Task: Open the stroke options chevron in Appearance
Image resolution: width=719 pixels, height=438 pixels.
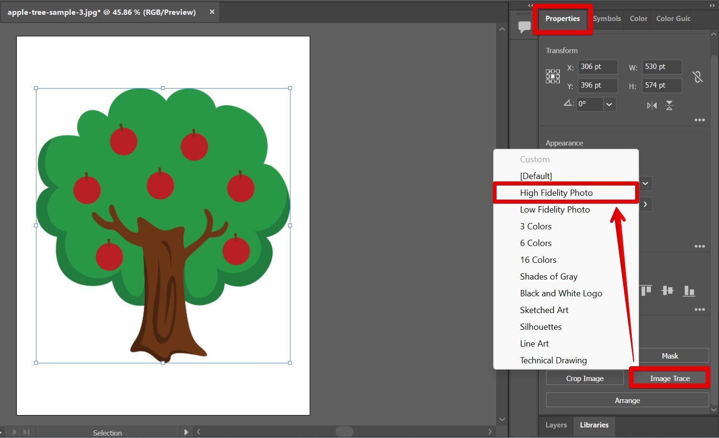Action: [645, 204]
